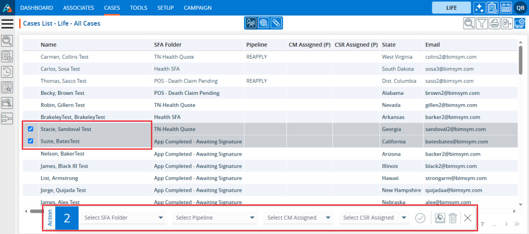Screen dimensions: 529x234
Task: Click the filter funnel icon
Action: 481,23
